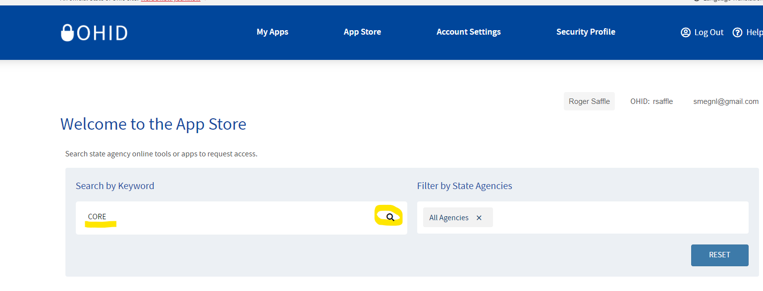Click the question mark Help icon
Viewport: 763px width, 291px height.
[737, 32]
